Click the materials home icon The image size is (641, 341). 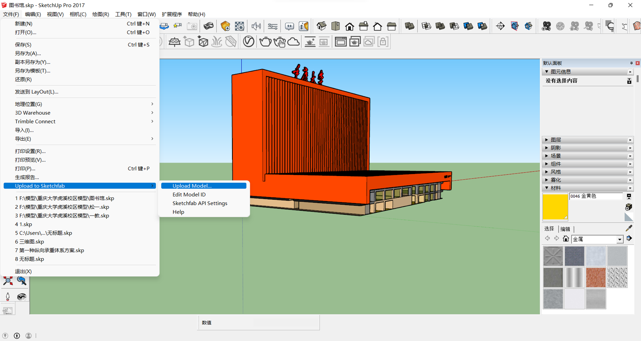566,239
